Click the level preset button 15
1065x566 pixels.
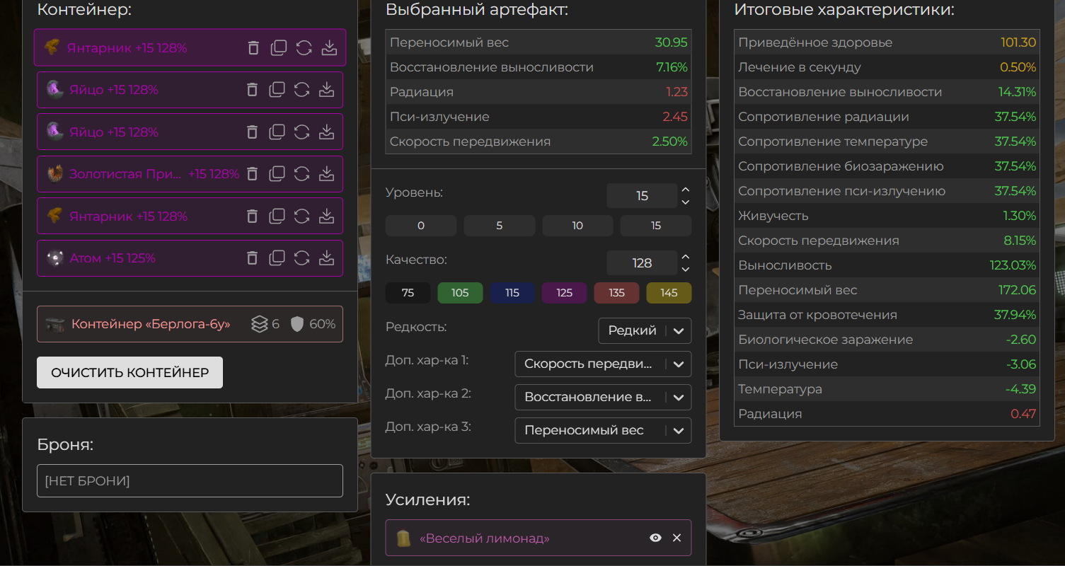pyautogui.click(x=656, y=226)
